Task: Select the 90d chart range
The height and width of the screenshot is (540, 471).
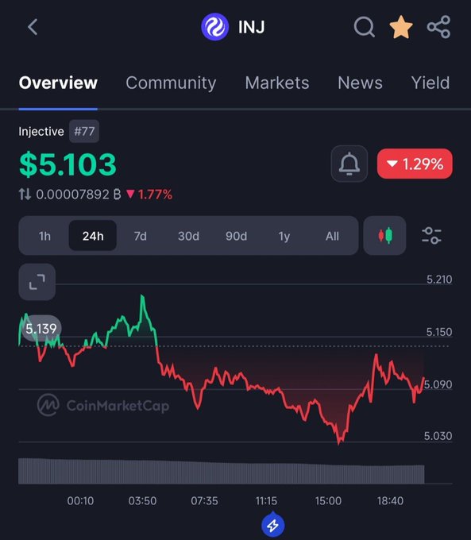Action: pos(236,237)
